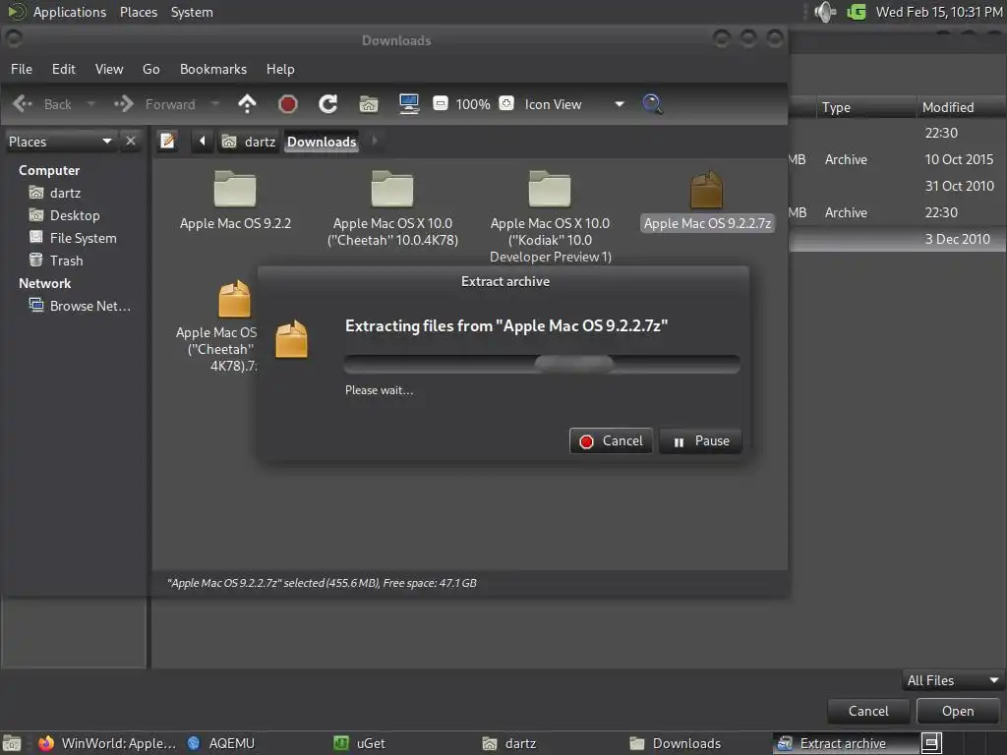Viewport: 1007px width, 755px height.
Task: Click the workspace switcher icon
Action: tap(931, 743)
